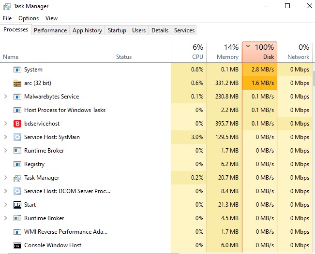
Task: Click the Disk column header at 100%
Action: pos(259,52)
